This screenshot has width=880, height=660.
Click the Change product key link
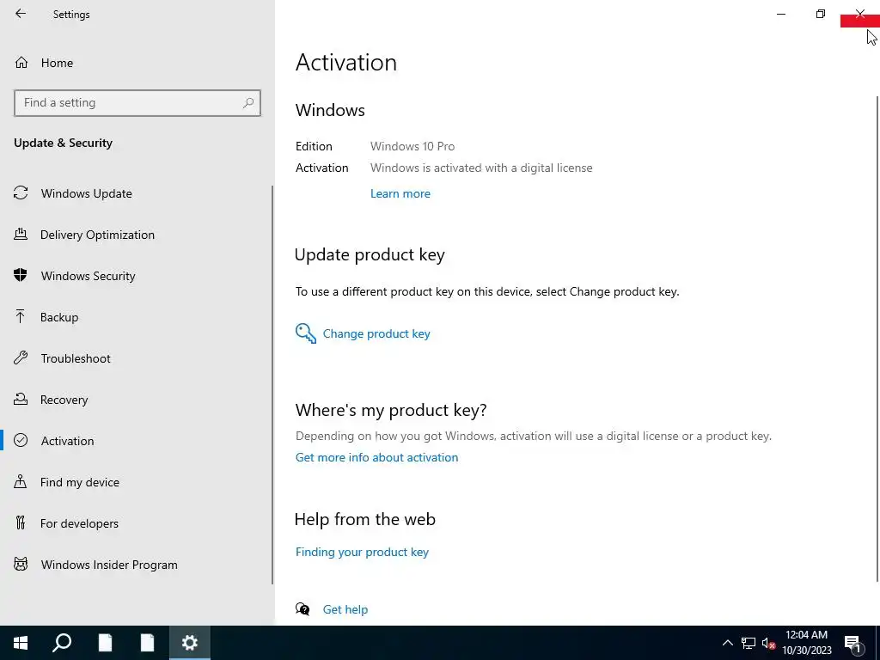[x=376, y=333]
